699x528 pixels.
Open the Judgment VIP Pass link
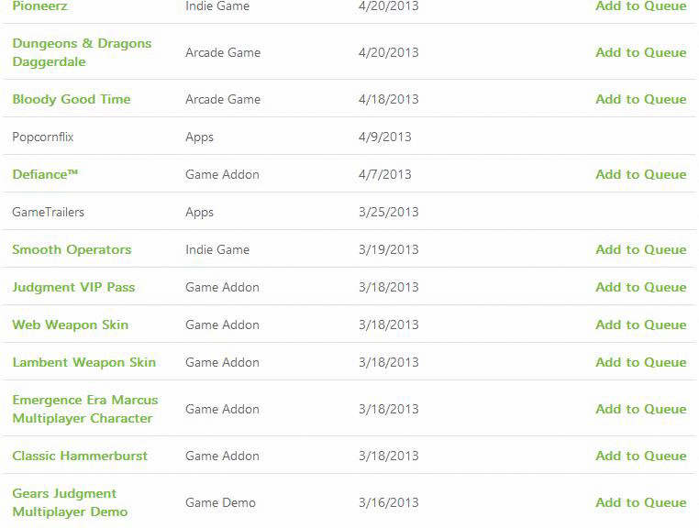click(73, 287)
